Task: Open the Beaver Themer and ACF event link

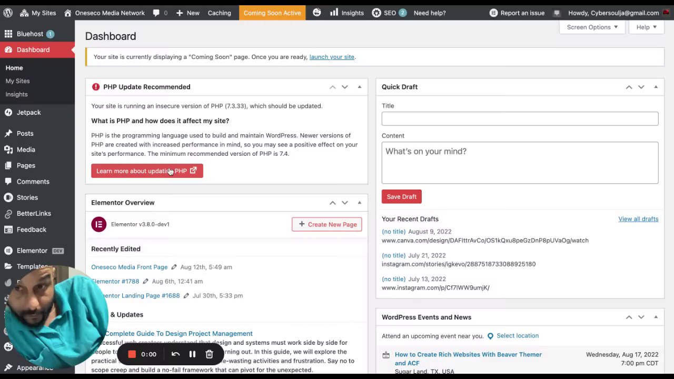Action: (x=468, y=358)
